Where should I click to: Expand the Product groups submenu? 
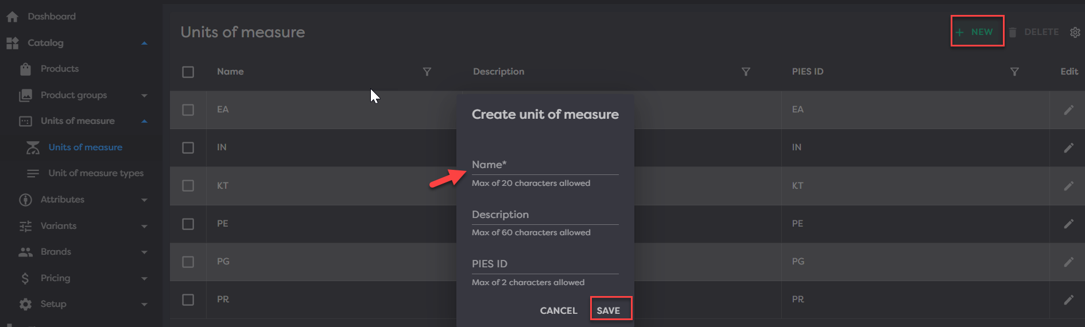(x=144, y=95)
